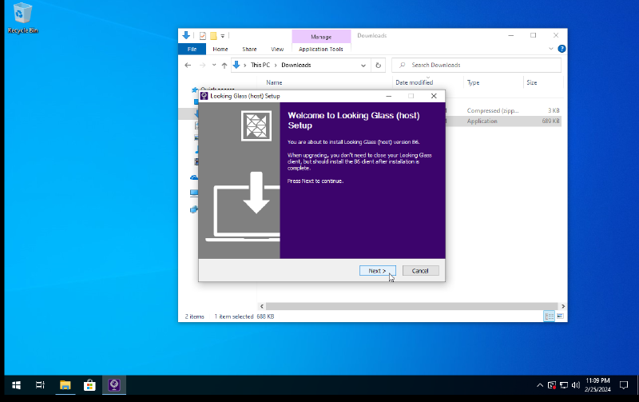This screenshot has height=402, width=639.
Task: Sort files by Name column
Action: (274, 82)
